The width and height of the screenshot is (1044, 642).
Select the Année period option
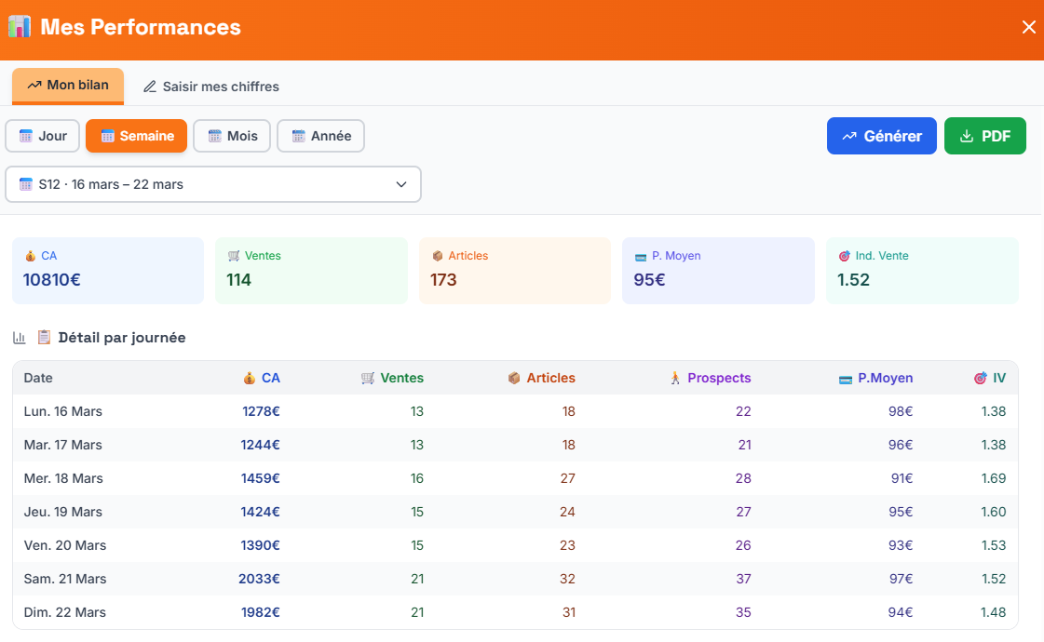(320, 135)
